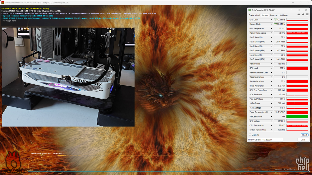
Task: Open the Memory Temperature sensor dropdown
Action: coord(271,33)
